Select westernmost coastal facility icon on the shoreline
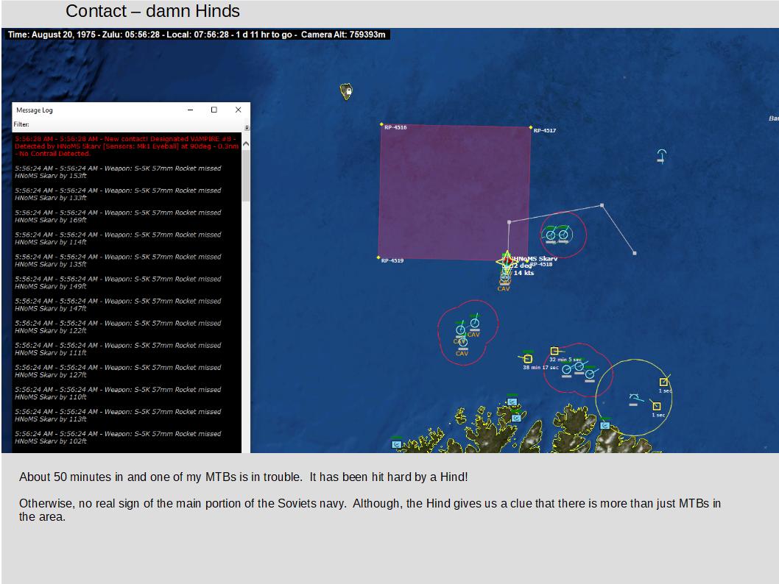The image size is (779, 584). click(396, 444)
